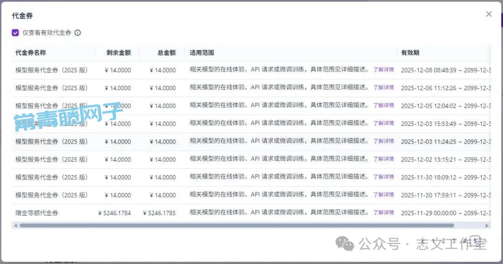This screenshot has width=503, height=264.
Task: Uncheck the 仅查看有效代金券 checkbox
Action: click(15, 33)
